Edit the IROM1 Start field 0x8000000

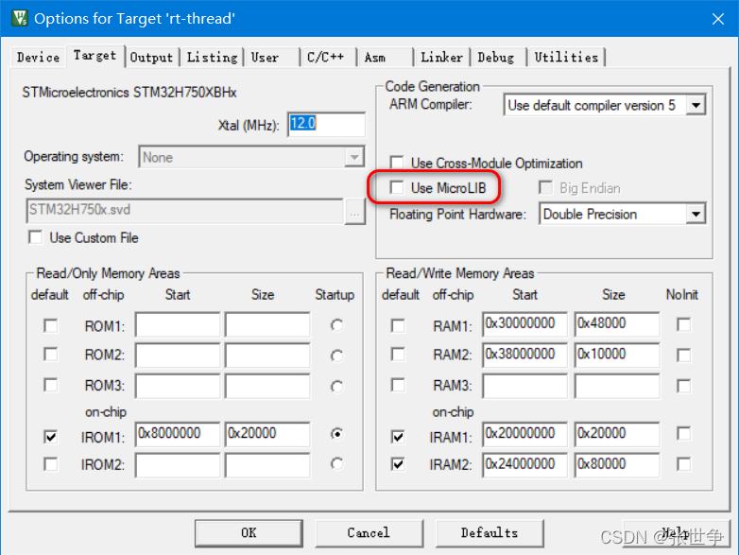pos(178,434)
